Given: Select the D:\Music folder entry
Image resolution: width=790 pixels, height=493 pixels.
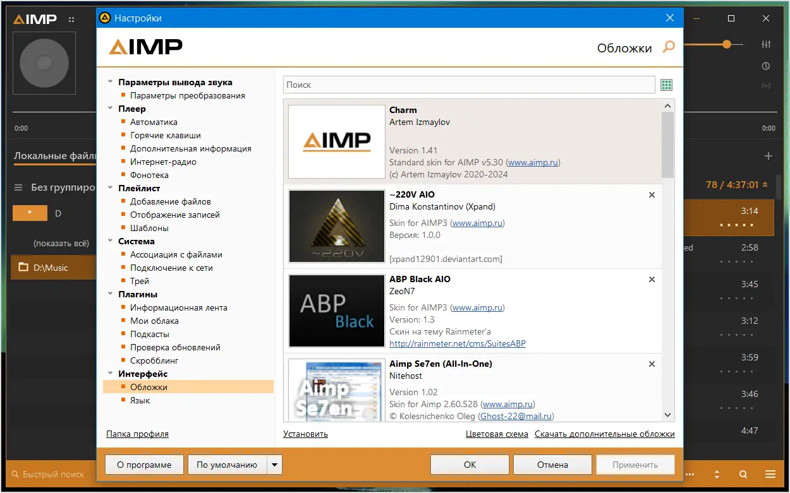Looking at the screenshot, I should 54,268.
